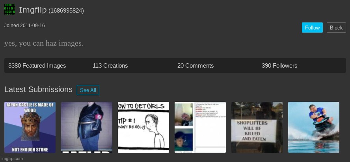Open the leather jacket armband image thumbnail
350x162 pixels.
point(87,127)
